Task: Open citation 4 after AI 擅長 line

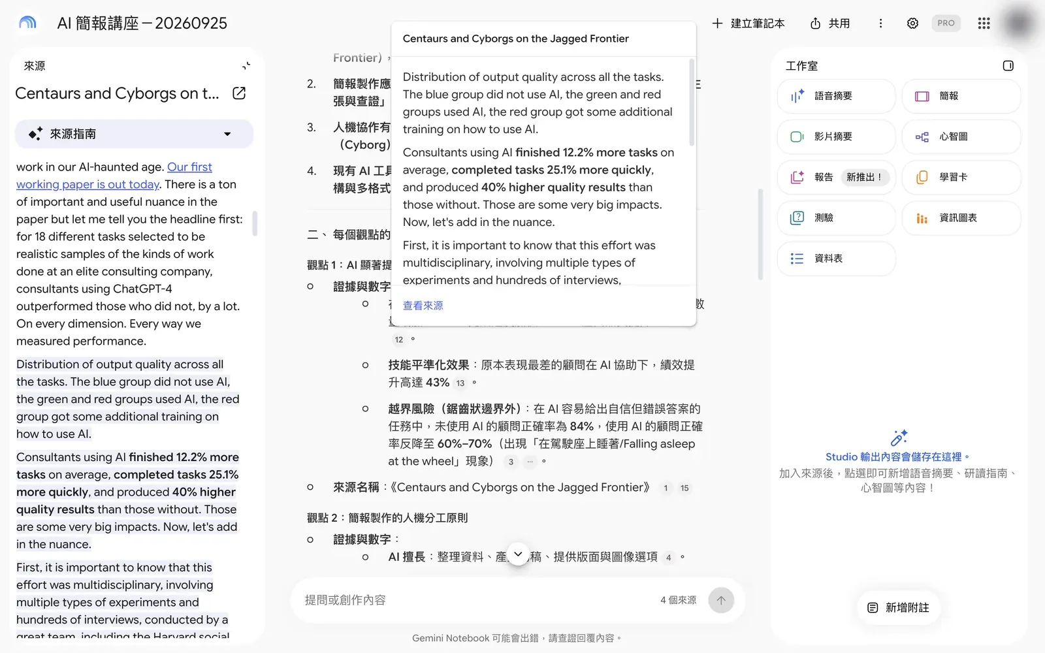Action: pos(668,558)
